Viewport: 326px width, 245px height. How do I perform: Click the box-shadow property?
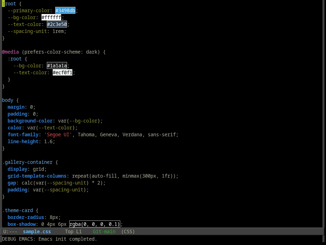point(22,224)
